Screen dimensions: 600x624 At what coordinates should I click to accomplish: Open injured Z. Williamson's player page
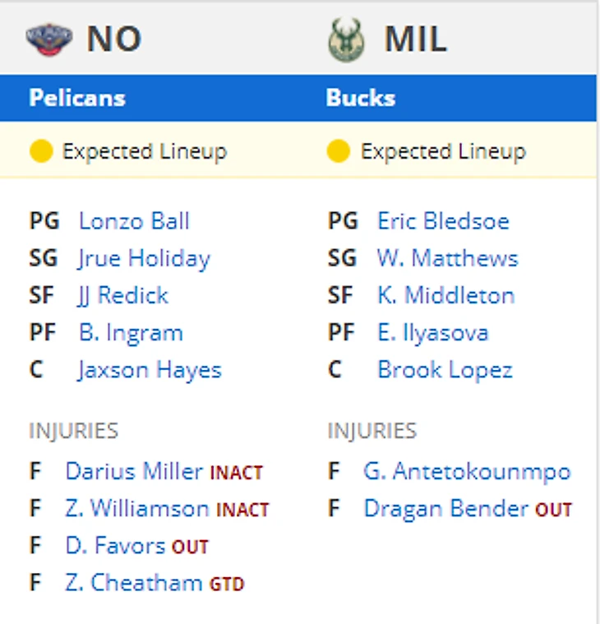[x=137, y=509]
